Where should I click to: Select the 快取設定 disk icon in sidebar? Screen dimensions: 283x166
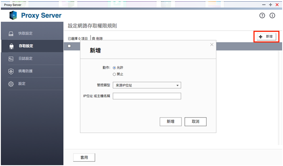coord(11,34)
